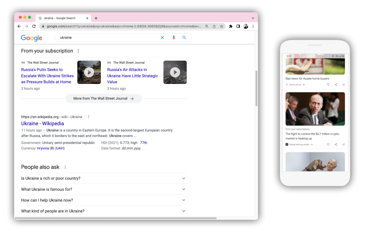Go back using the browser back arrow
The width and height of the screenshot is (381, 236).
coord(19,26)
